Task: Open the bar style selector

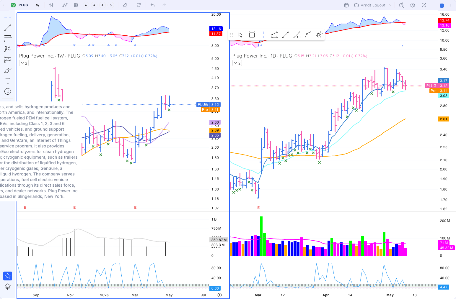Action: (x=51, y=5)
